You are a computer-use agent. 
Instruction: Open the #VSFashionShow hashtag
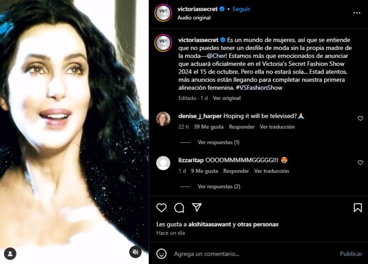(x=259, y=88)
